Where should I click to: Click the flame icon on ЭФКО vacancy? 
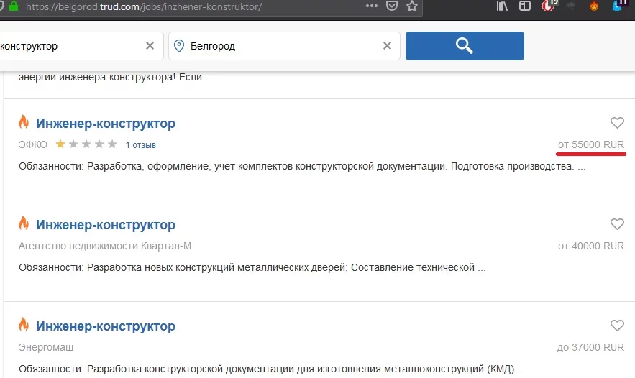pos(24,122)
